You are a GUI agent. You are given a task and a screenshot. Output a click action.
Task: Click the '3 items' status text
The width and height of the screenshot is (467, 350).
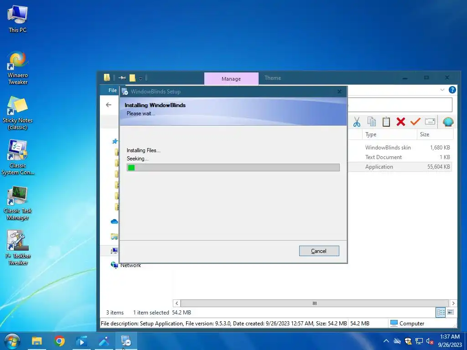115,313
